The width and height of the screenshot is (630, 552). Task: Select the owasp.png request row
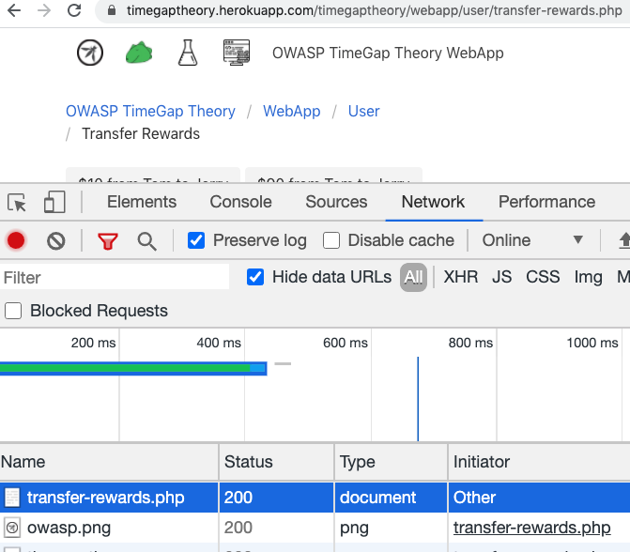(x=315, y=528)
